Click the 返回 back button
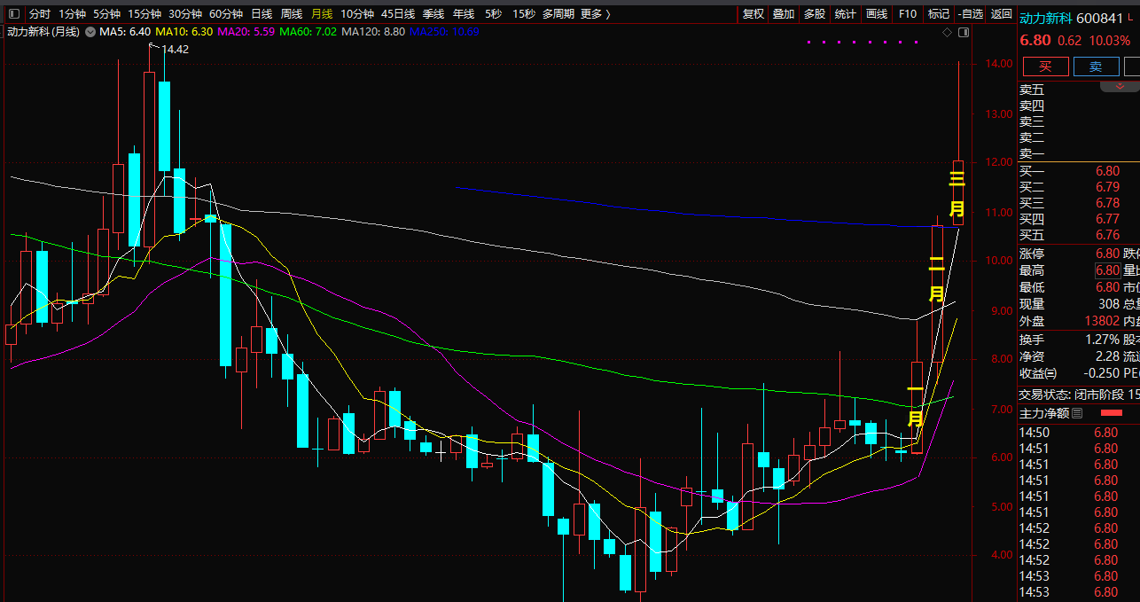The height and width of the screenshot is (602, 1140). [1002, 14]
